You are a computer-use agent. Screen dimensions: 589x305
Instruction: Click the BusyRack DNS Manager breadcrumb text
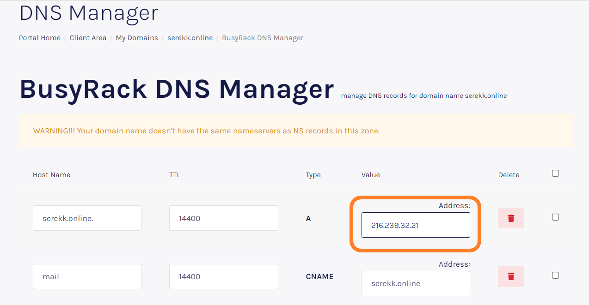pos(263,38)
